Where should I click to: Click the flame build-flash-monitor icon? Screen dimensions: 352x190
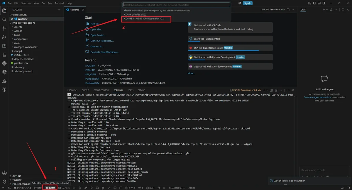[109, 188]
